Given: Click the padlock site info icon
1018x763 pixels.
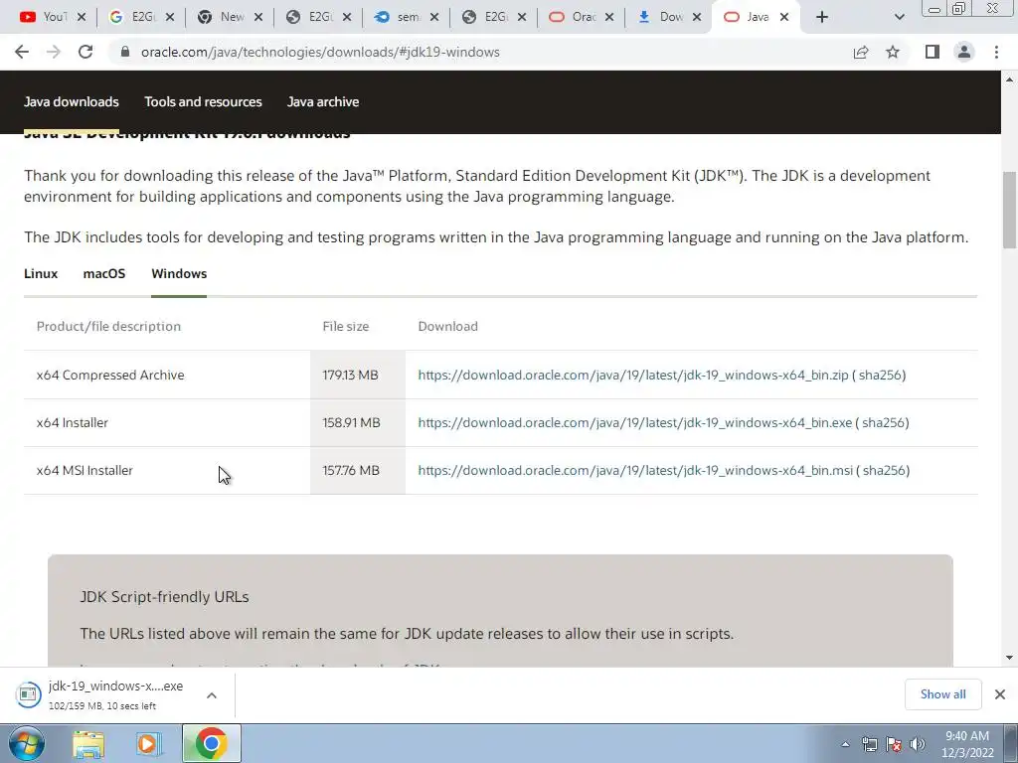Looking at the screenshot, I should (x=125, y=52).
